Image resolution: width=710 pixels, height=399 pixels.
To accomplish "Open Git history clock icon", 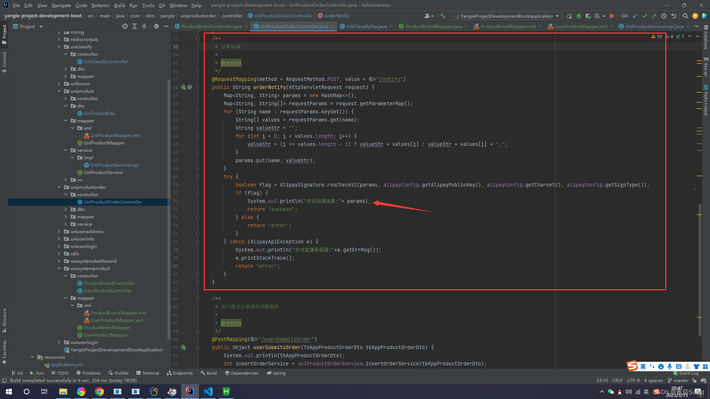I will click(664, 16).
